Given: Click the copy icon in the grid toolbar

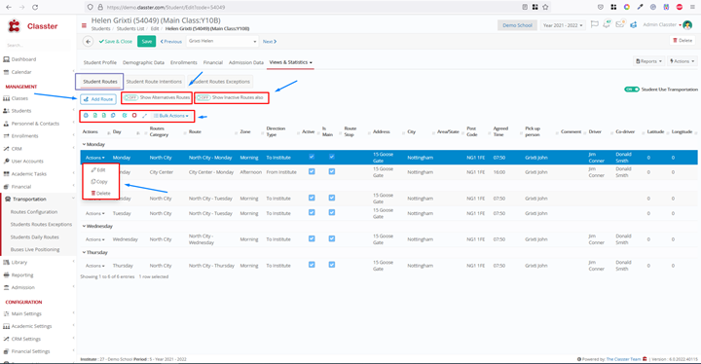Looking at the screenshot, I should [113, 116].
